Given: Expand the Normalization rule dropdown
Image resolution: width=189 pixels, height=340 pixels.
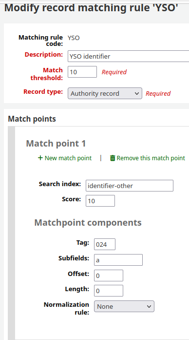Looking at the screenshot, I should tap(124, 306).
